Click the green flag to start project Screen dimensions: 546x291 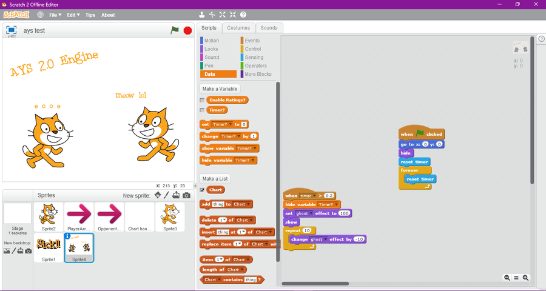coord(175,30)
